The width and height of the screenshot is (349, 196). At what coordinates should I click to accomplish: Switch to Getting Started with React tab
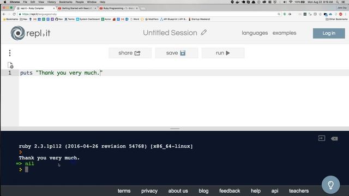pyautogui.click(x=77, y=8)
